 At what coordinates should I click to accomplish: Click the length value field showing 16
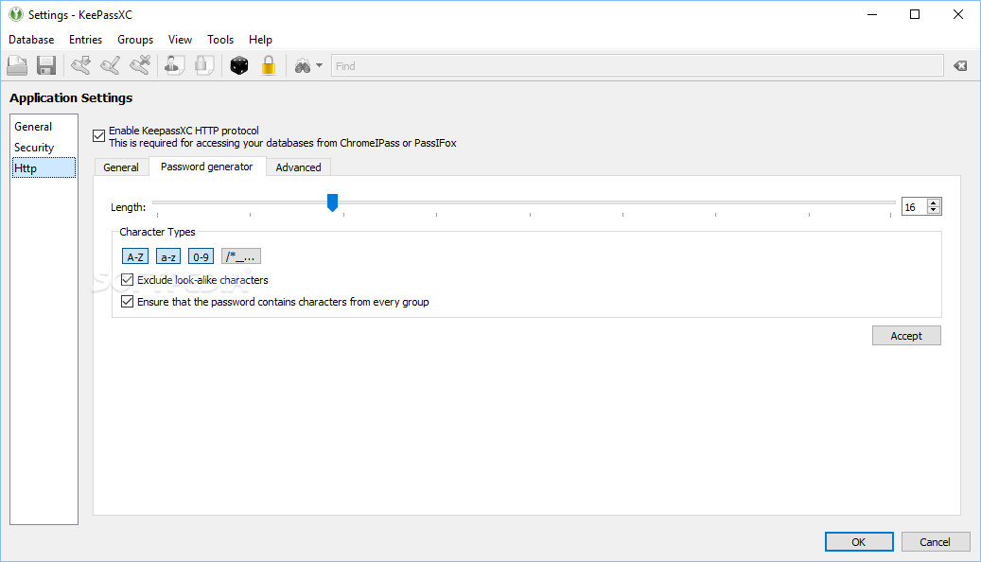pyautogui.click(x=914, y=206)
